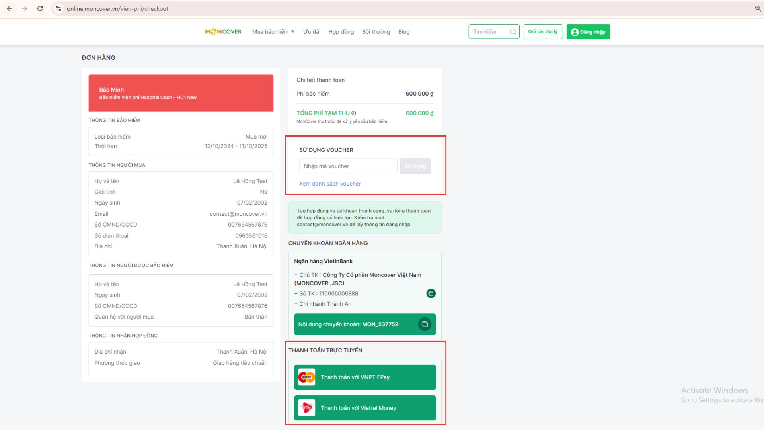
Task: Expand the Mua bảo hiểm dropdown menu
Action: (x=273, y=32)
